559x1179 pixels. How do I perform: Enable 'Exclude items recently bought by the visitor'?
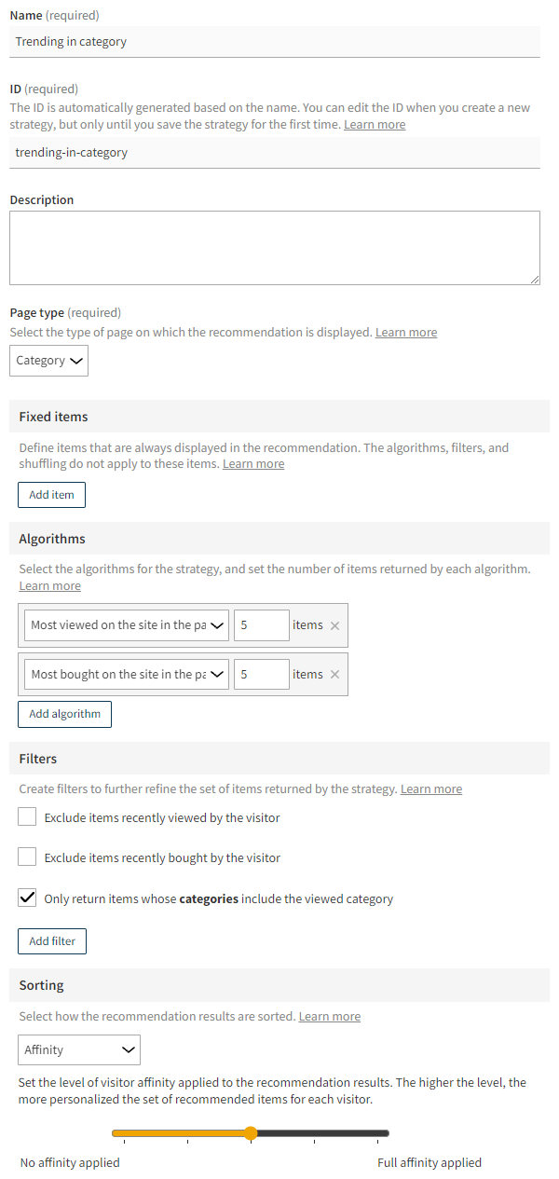(27, 857)
